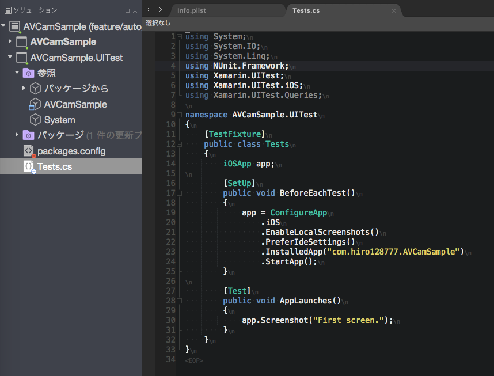Select the パッケージから item
Screen dimensions: 494x376
click(x=71, y=89)
